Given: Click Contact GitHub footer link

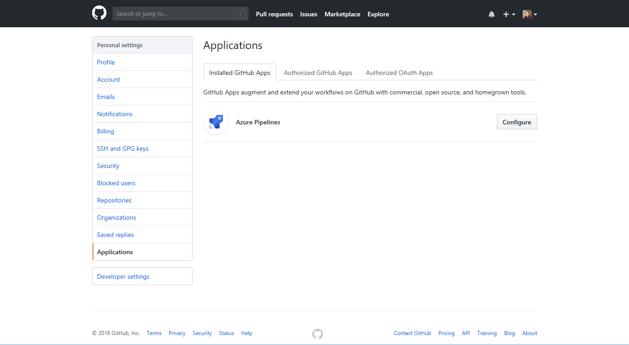Looking at the screenshot, I should [x=412, y=333].
